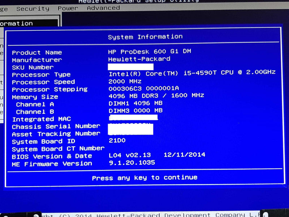
Task: Open the Security menu
Action: tap(33, 9)
